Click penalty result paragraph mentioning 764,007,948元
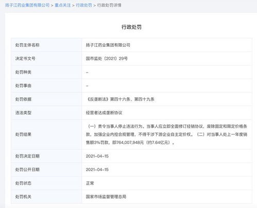 pos(166,134)
